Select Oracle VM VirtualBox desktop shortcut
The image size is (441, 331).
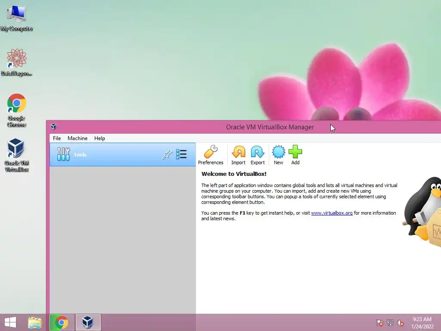(x=17, y=155)
